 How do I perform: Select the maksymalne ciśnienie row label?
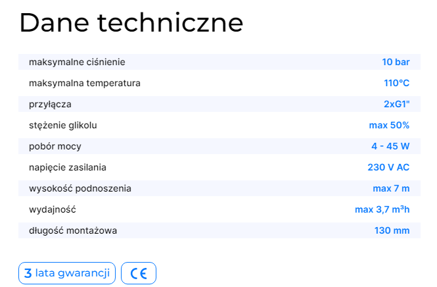tap(77, 62)
